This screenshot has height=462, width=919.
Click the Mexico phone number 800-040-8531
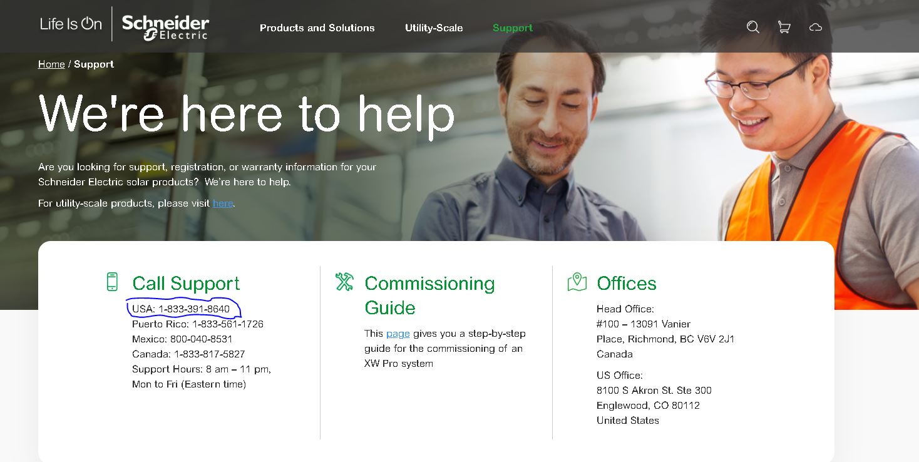[x=202, y=339]
